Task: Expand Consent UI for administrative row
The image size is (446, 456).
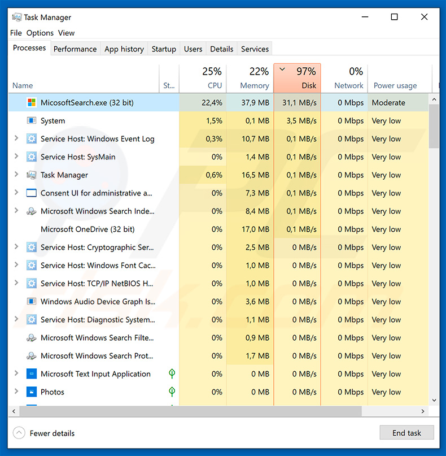Action: [16, 193]
